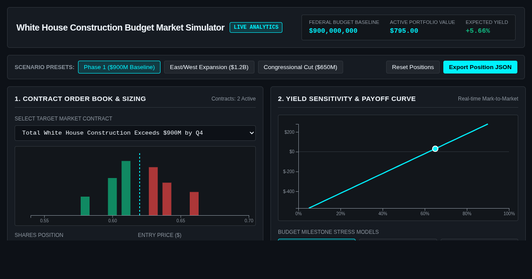Click the second red bar near 0.64

click(167, 199)
